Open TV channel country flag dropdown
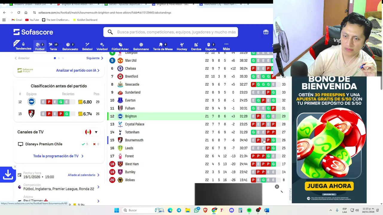Image resolution: width=383 pixels, height=215 pixels. (x=91, y=132)
